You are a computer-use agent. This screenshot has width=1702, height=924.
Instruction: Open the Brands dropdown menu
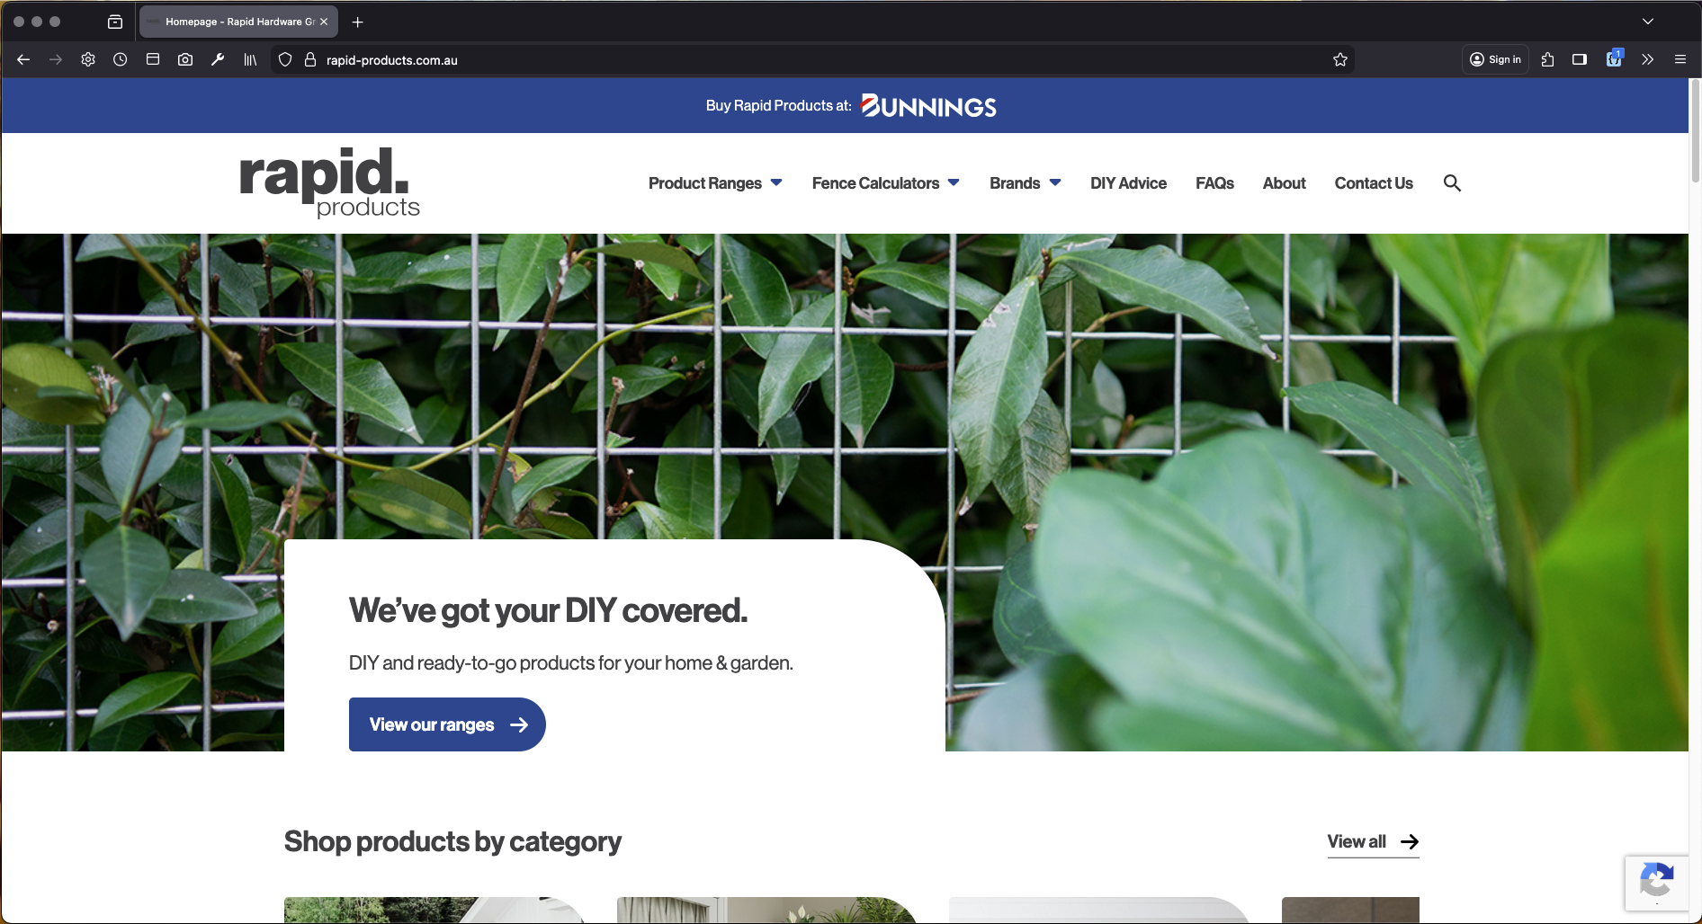(x=1025, y=183)
